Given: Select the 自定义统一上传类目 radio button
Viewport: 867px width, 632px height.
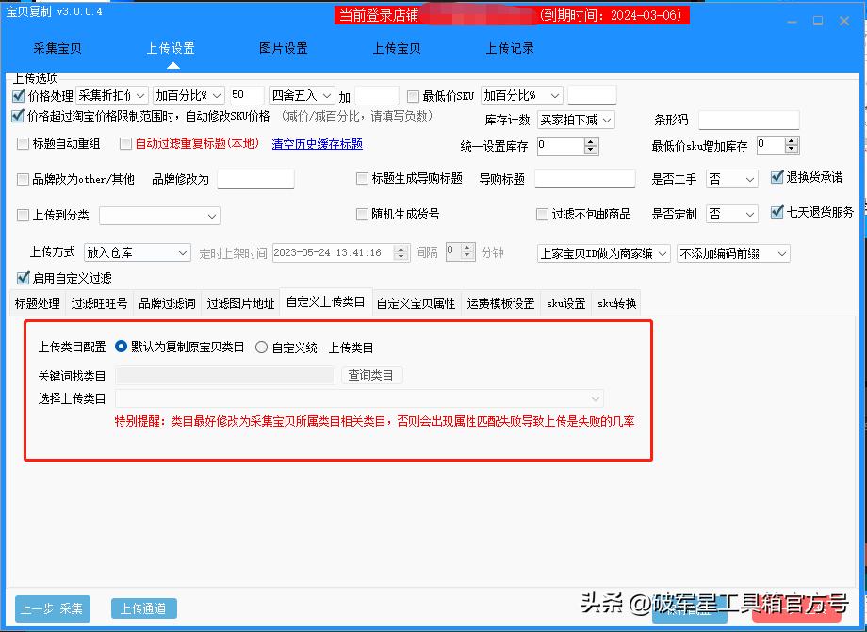Looking at the screenshot, I should click(259, 346).
